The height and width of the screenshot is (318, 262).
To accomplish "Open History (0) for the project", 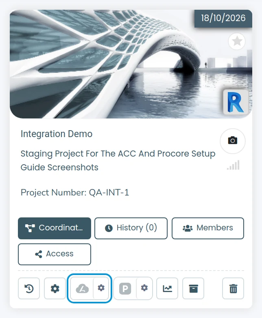I will pos(131,228).
